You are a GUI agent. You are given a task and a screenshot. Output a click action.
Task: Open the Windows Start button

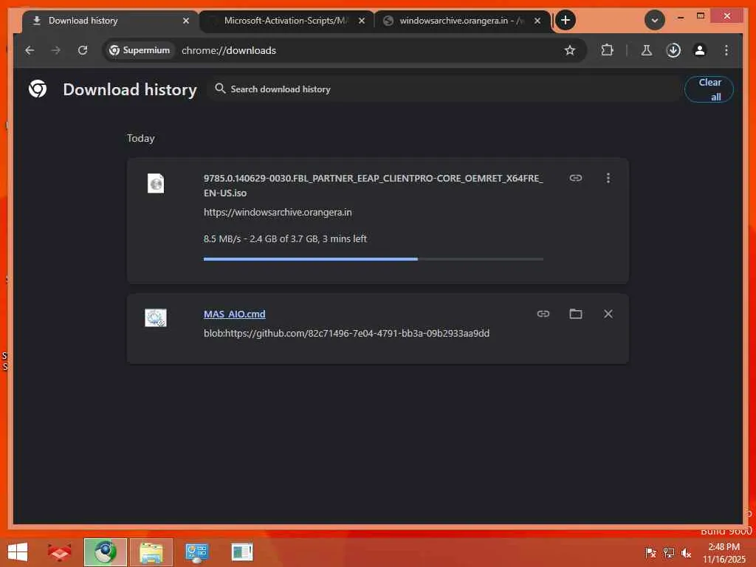(18, 552)
